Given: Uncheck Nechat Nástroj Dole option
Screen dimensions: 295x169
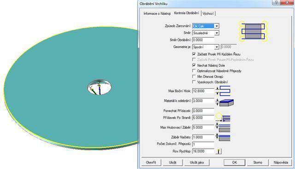Looking at the screenshot, I should tap(194, 65).
